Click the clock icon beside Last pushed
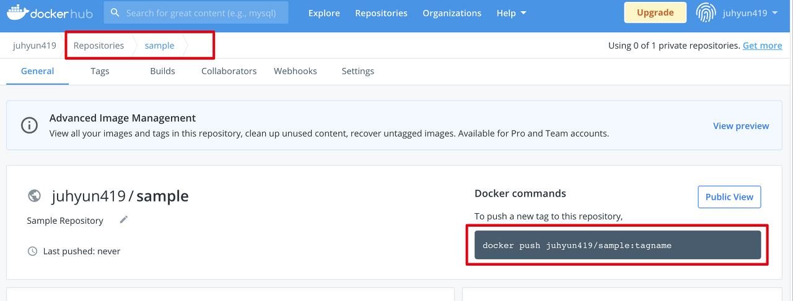The height and width of the screenshot is (301, 793). pos(33,251)
